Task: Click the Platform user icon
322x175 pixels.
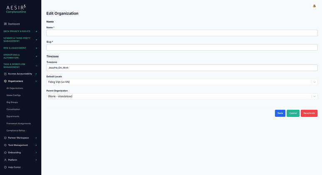Action: click(5, 160)
